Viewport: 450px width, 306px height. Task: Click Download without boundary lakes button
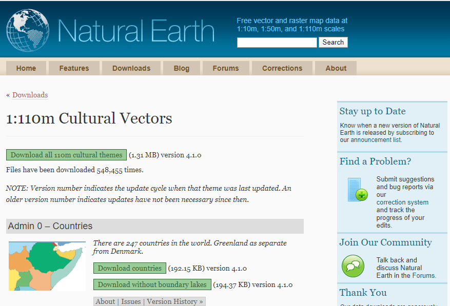152,284
